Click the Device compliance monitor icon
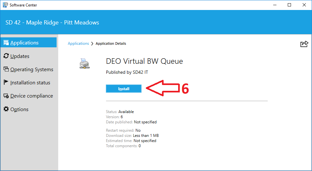The height and width of the screenshot is (171, 312). (x=6, y=96)
